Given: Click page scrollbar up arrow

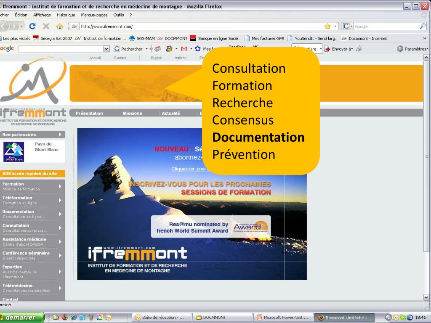Looking at the screenshot, I should click(426, 57).
